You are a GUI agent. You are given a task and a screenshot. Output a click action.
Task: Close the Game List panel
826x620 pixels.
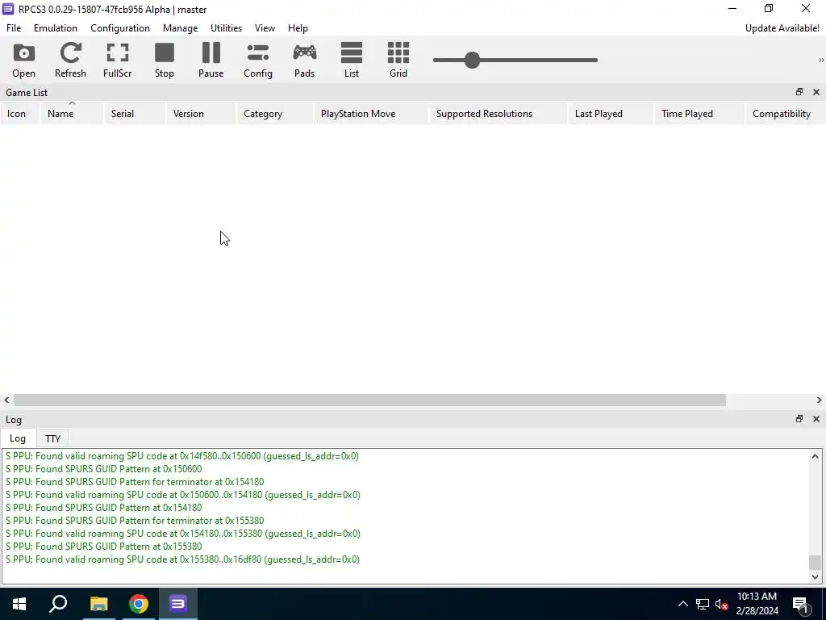point(816,92)
